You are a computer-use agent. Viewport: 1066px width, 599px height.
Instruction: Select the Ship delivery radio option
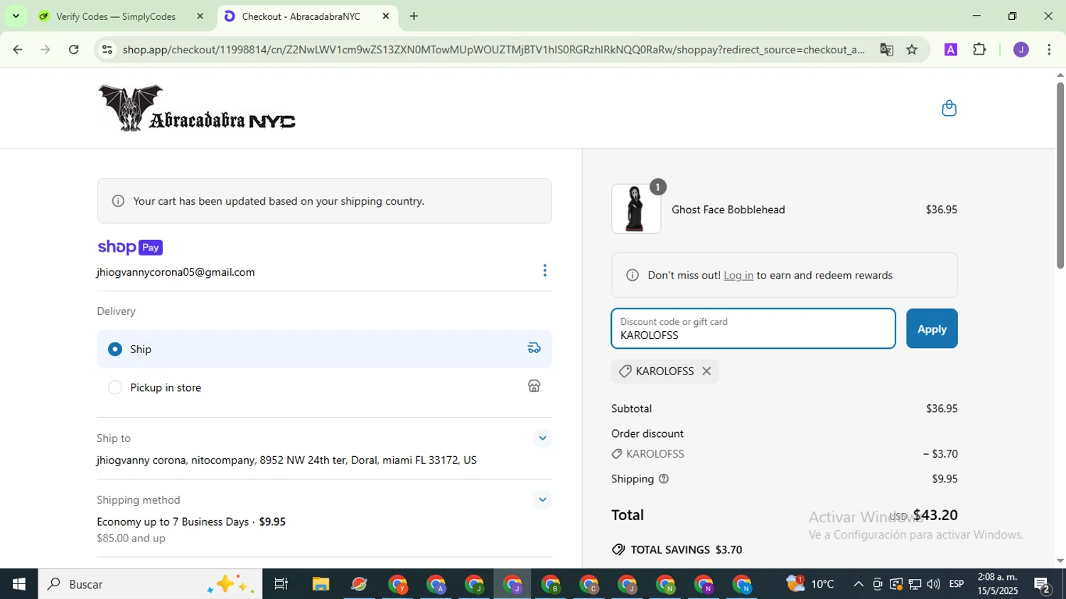point(115,349)
